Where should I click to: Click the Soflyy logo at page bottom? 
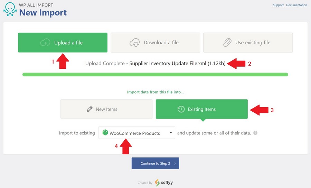pyautogui.click(x=164, y=183)
